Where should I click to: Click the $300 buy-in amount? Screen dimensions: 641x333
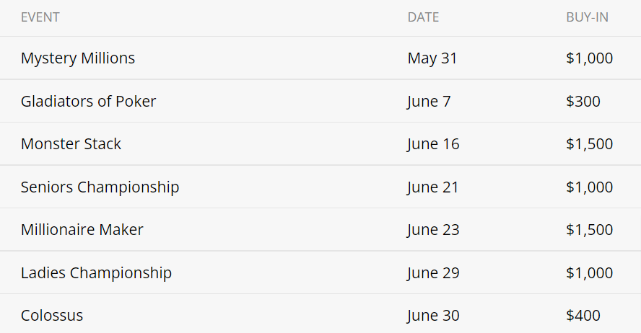click(583, 102)
